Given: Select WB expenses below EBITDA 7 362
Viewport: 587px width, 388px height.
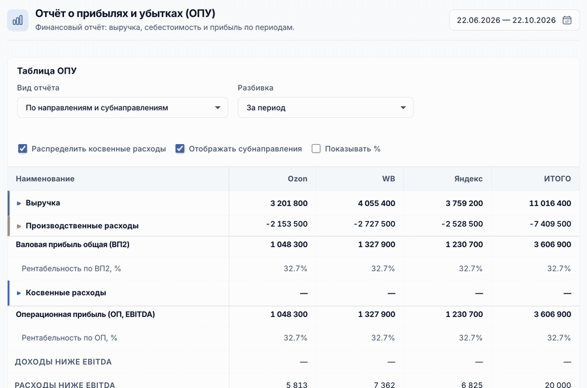Looking at the screenshot, I should click(384, 384).
